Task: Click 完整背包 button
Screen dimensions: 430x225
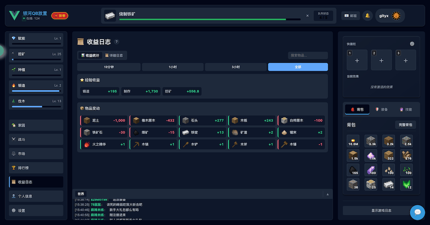Action: pyautogui.click(x=405, y=125)
